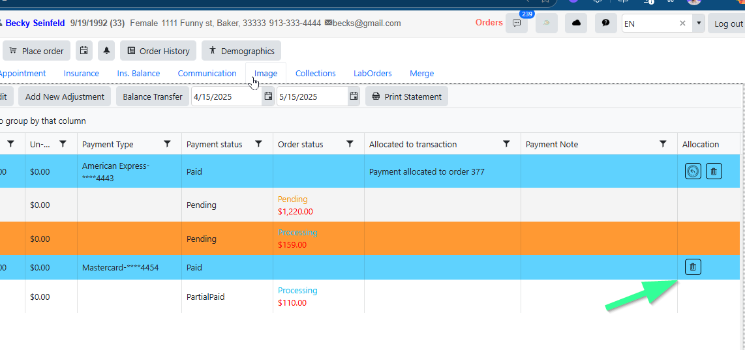
Task: Click the bell notification button
Action: tap(106, 51)
